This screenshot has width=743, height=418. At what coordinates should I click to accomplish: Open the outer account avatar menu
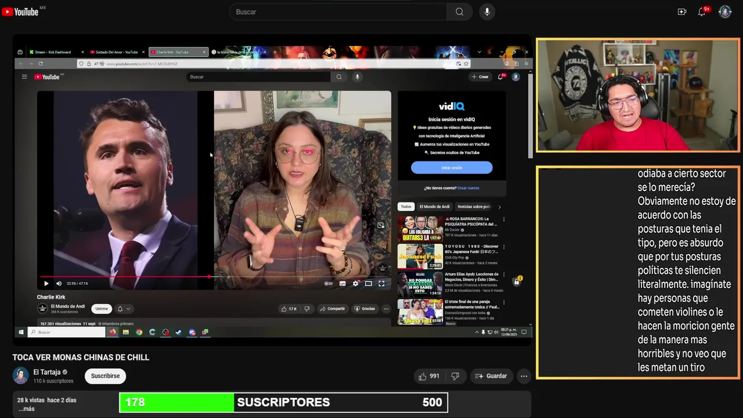(x=725, y=12)
